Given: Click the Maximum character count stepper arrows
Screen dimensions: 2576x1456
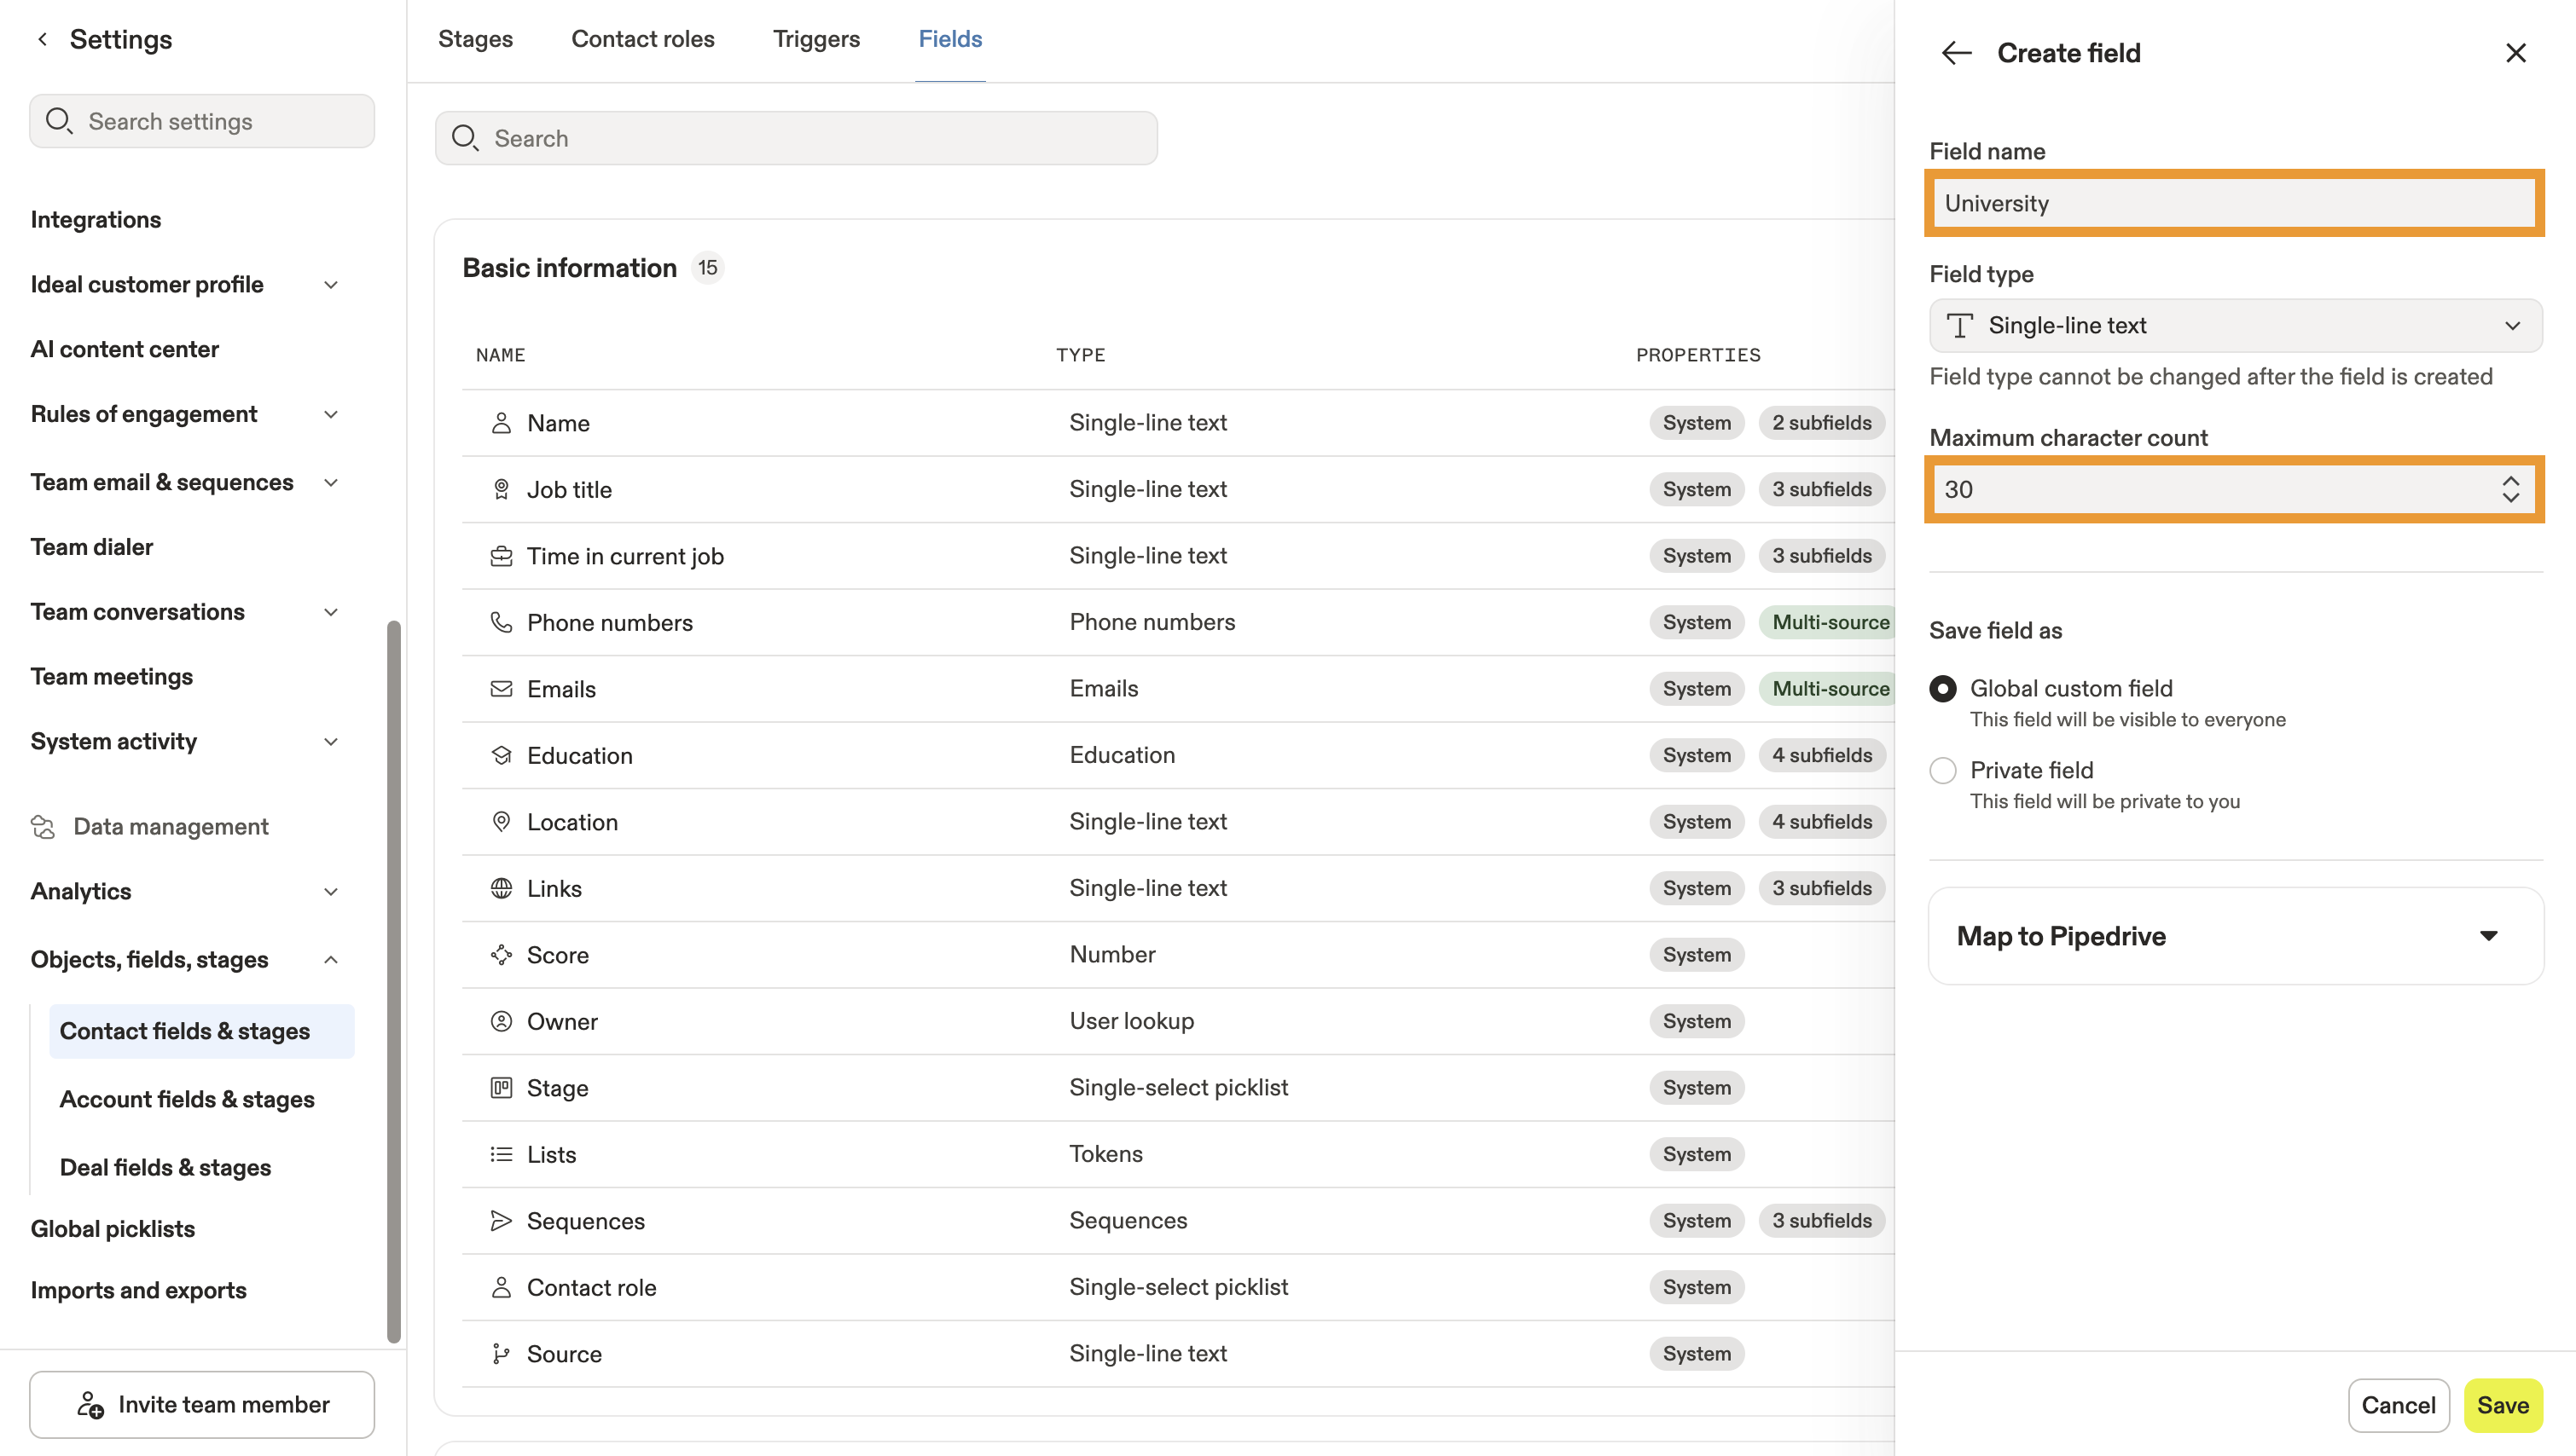Looking at the screenshot, I should tap(2510, 489).
